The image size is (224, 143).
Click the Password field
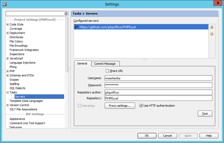pos(159,85)
